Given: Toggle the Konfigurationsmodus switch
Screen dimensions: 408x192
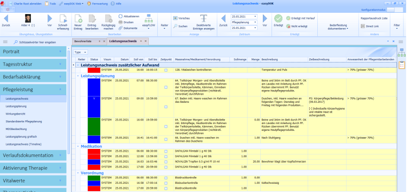Looking at the screenshot, I should click(x=395, y=10).
